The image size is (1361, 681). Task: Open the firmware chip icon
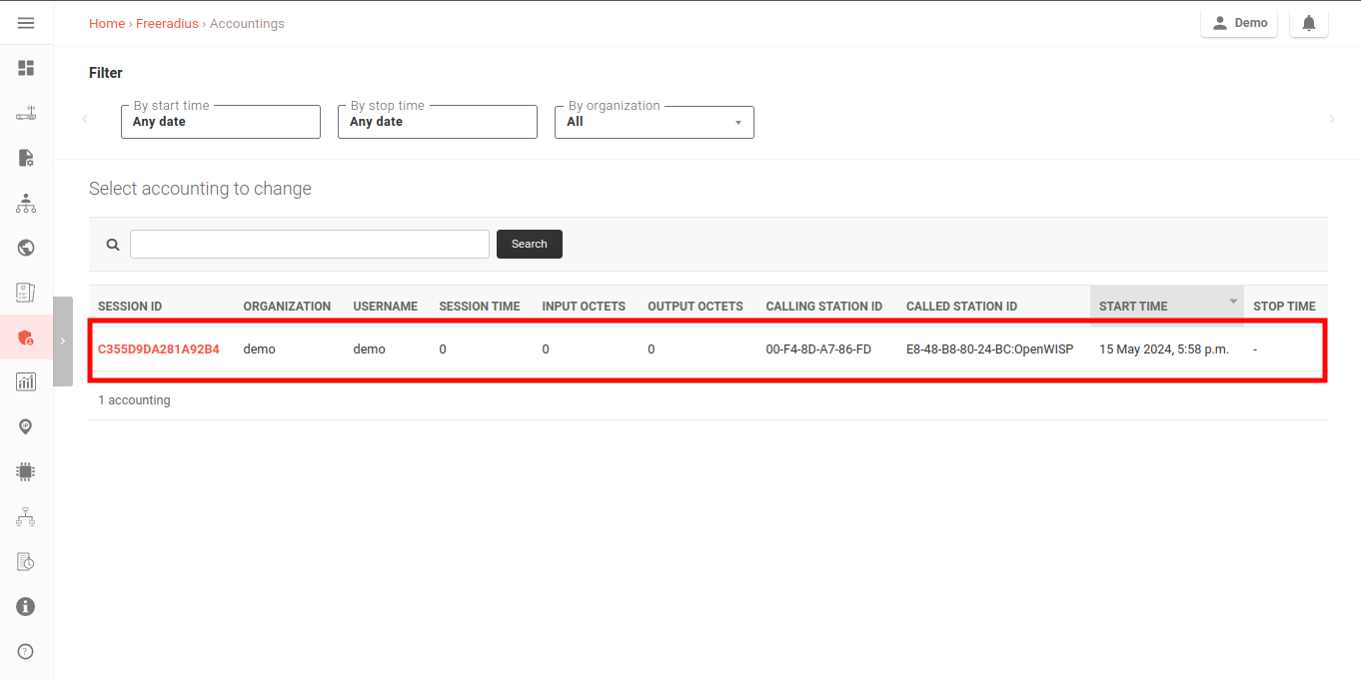pos(26,471)
